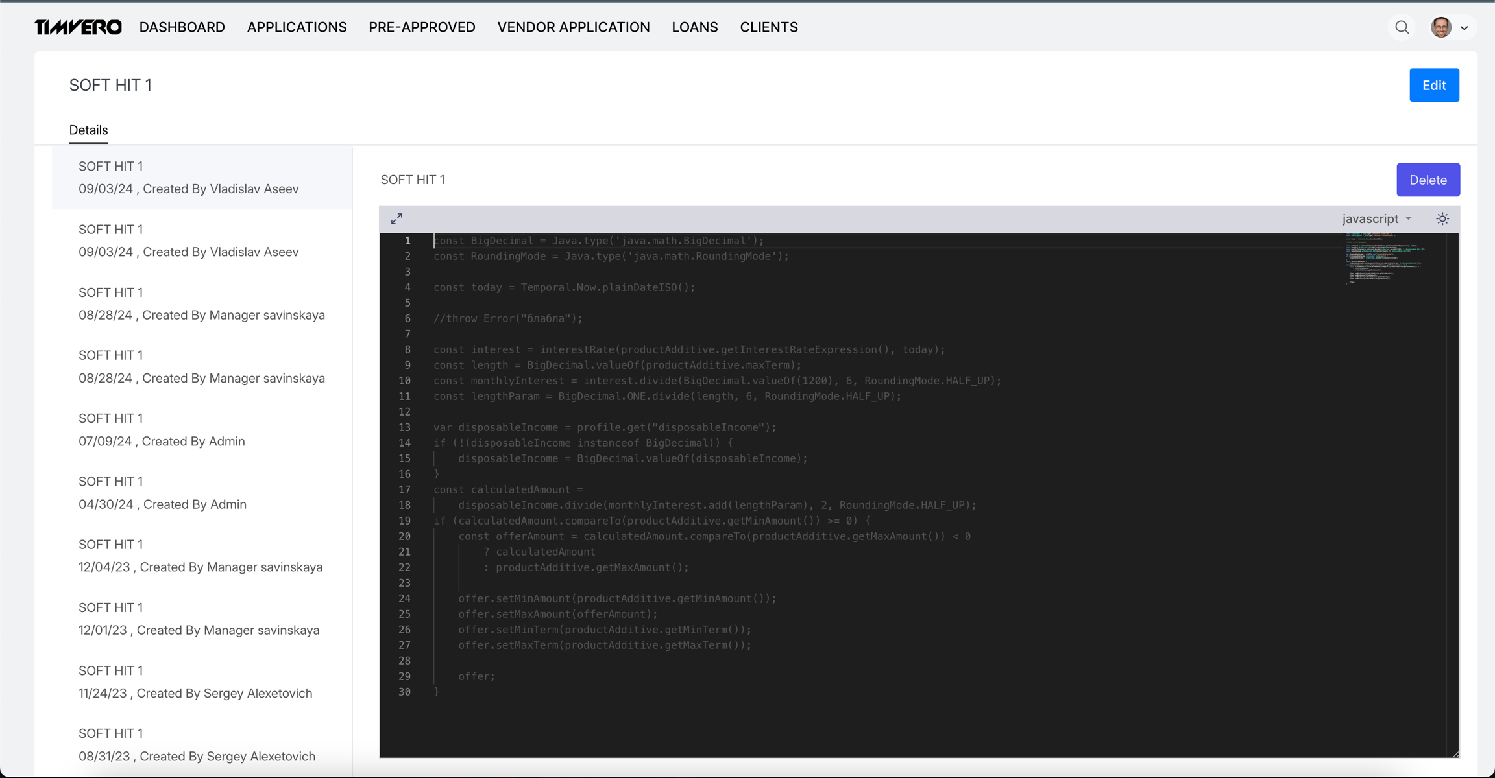Toggle the editor light theme sun icon
1495x778 pixels.
[x=1442, y=219]
